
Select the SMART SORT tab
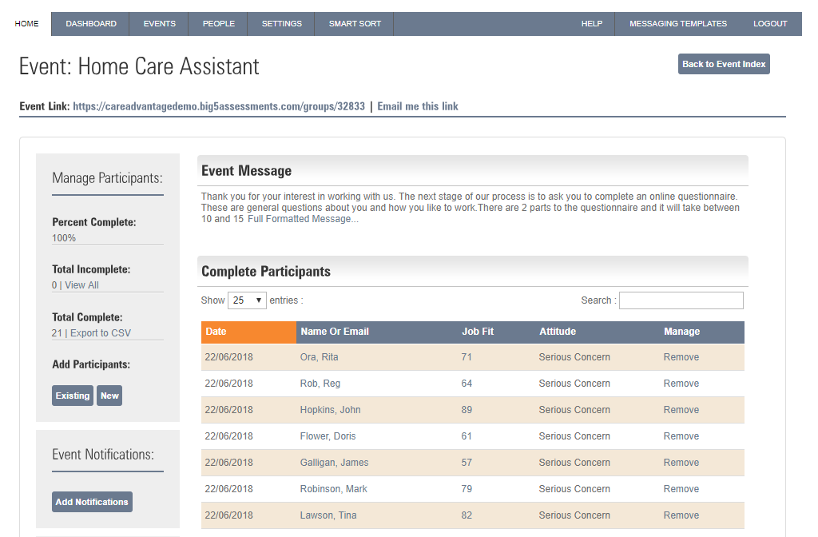pos(354,23)
